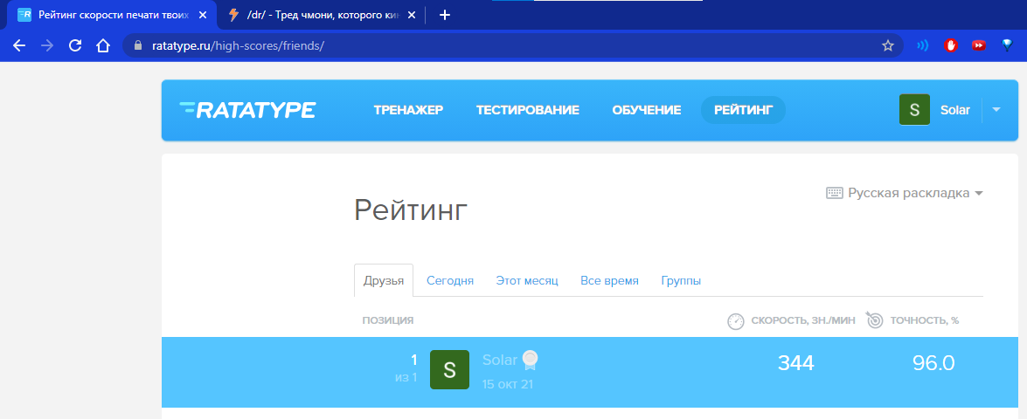Open the ТЕСТИРОВАНИЕ menu item
The width and height of the screenshot is (1027, 419).
click(x=527, y=110)
